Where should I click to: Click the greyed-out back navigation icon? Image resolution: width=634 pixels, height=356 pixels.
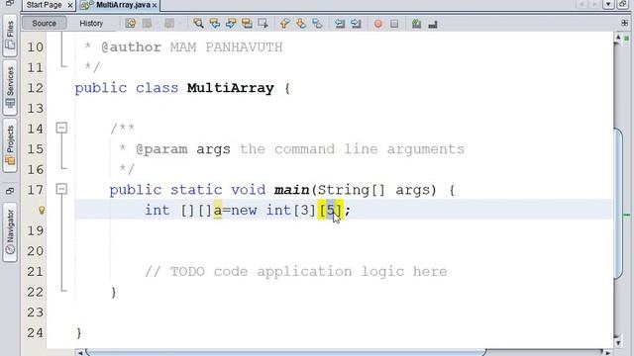[x=582, y=4]
